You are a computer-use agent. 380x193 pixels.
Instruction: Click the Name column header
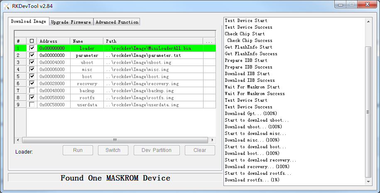point(87,41)
